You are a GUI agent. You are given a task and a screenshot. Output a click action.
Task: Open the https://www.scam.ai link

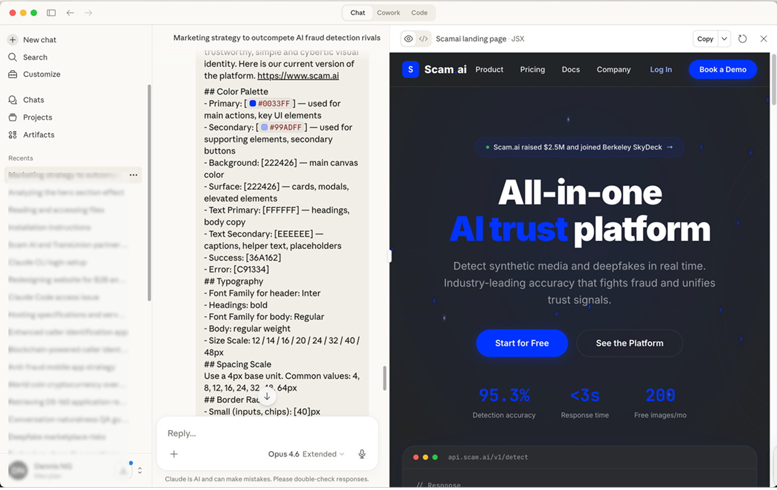[x=298, y=75]
